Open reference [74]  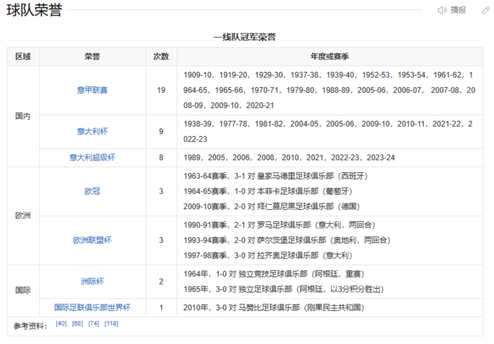[x=94, y=324]
